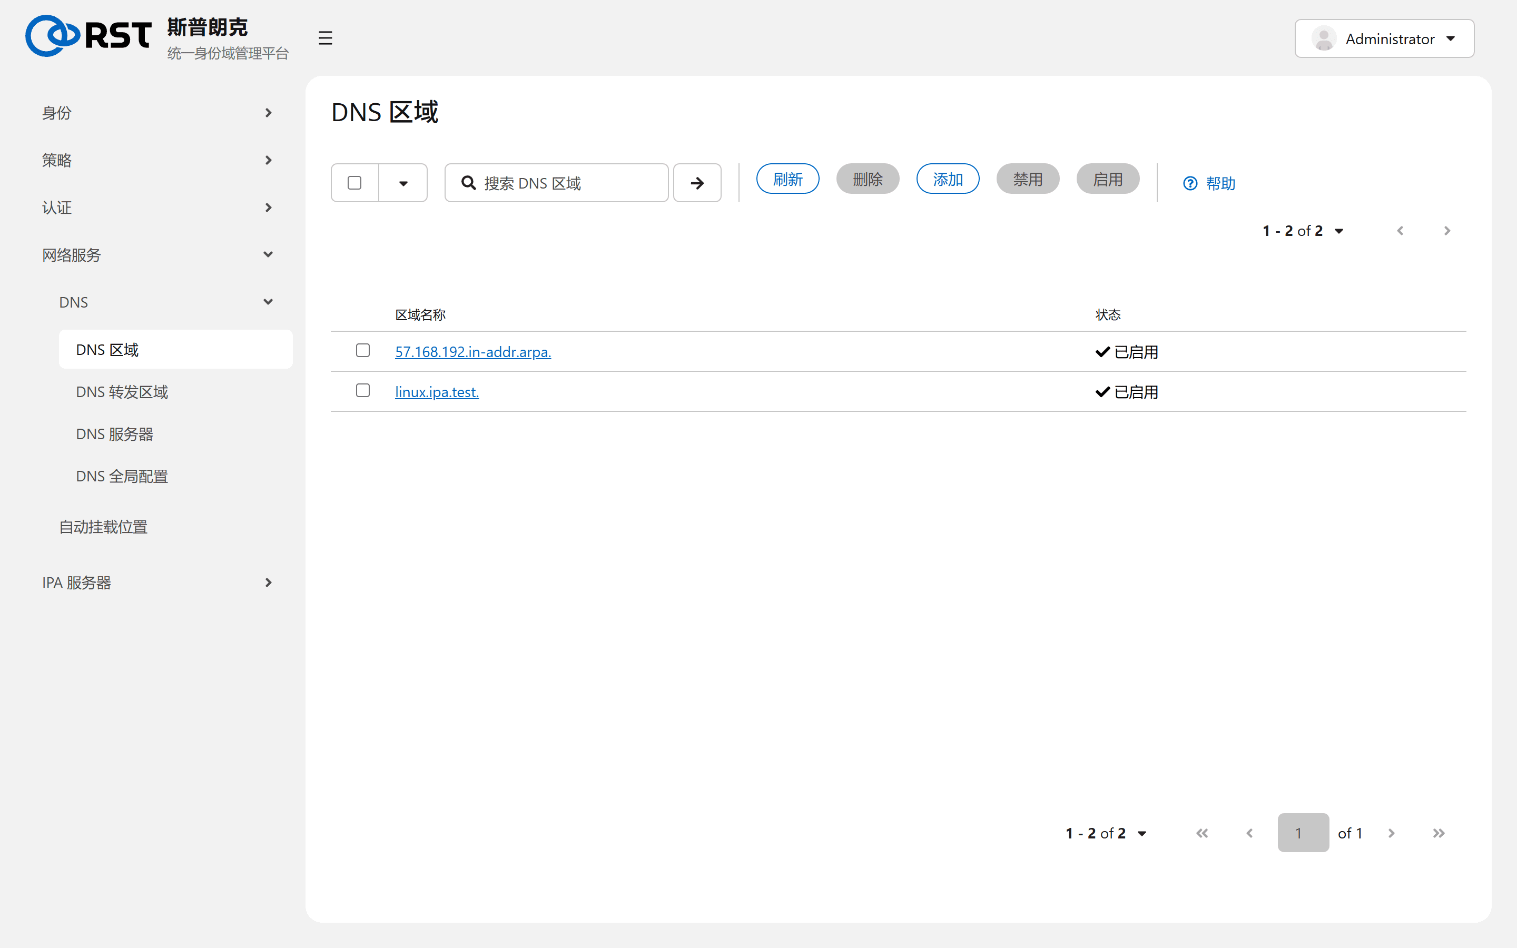Go to next page at top pager
The height and width of the screenshot is (948, 1517).
click(1447, 231)
